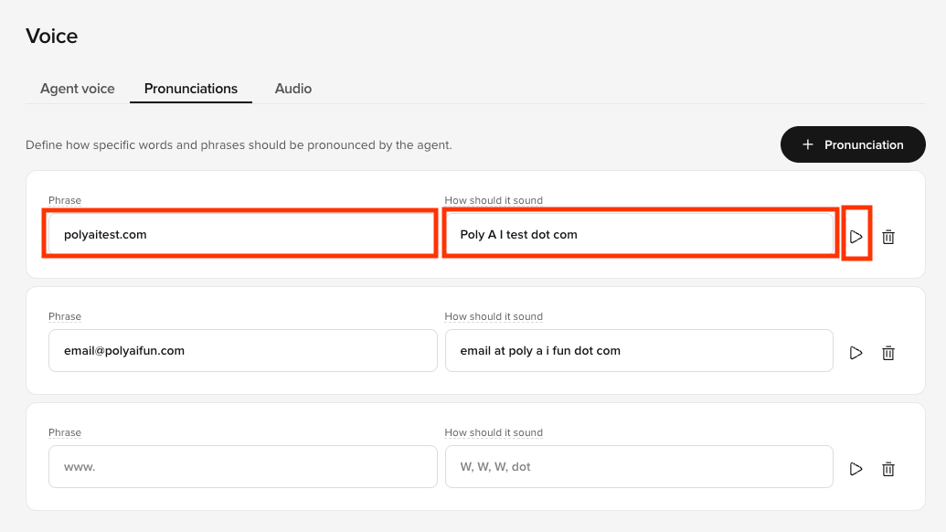Delete the email@polyaifun.com pronunciation entry
This screenshot has height=532, width=946.
click(x=888, y=353)
